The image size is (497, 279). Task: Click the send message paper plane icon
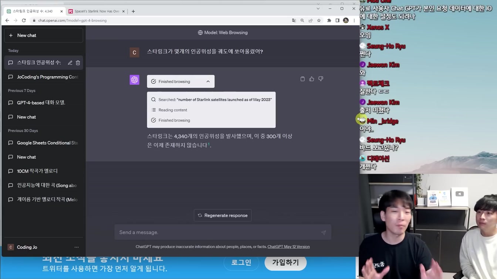[324, 232]
